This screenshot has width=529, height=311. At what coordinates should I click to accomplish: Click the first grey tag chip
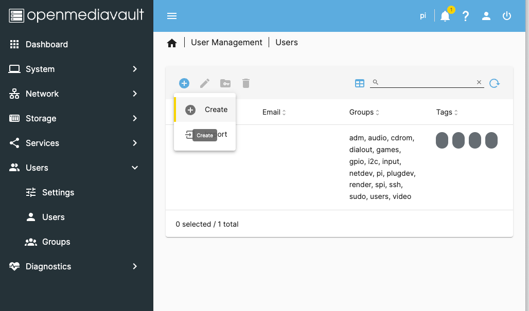pos(442,140)
